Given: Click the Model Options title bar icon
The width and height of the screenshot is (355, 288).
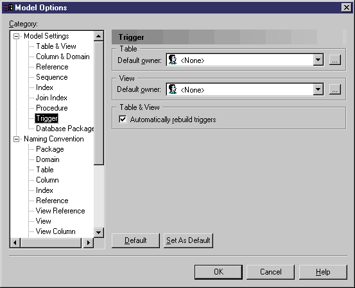Looking at the screenshot, I should tap(8, 8).
